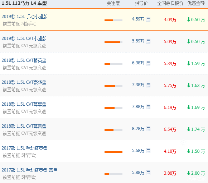Open calculator icon beside 5.88万 price

click(x=148, y=173)
